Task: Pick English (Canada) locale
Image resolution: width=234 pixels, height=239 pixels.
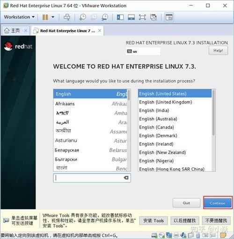Action: pyautogui.click(x=175, y=127)
